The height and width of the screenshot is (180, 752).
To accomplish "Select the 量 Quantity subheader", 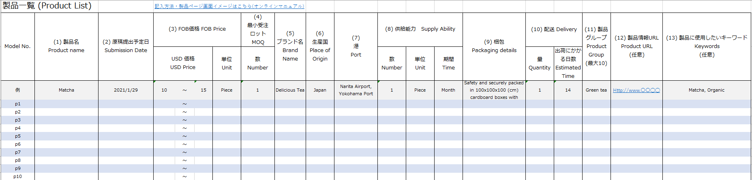I will tap(540, 63).
